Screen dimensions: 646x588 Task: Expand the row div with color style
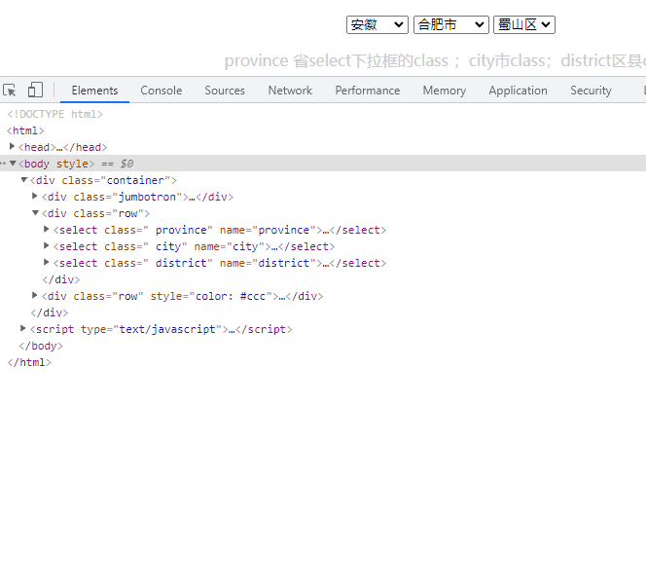click(35, 296)
